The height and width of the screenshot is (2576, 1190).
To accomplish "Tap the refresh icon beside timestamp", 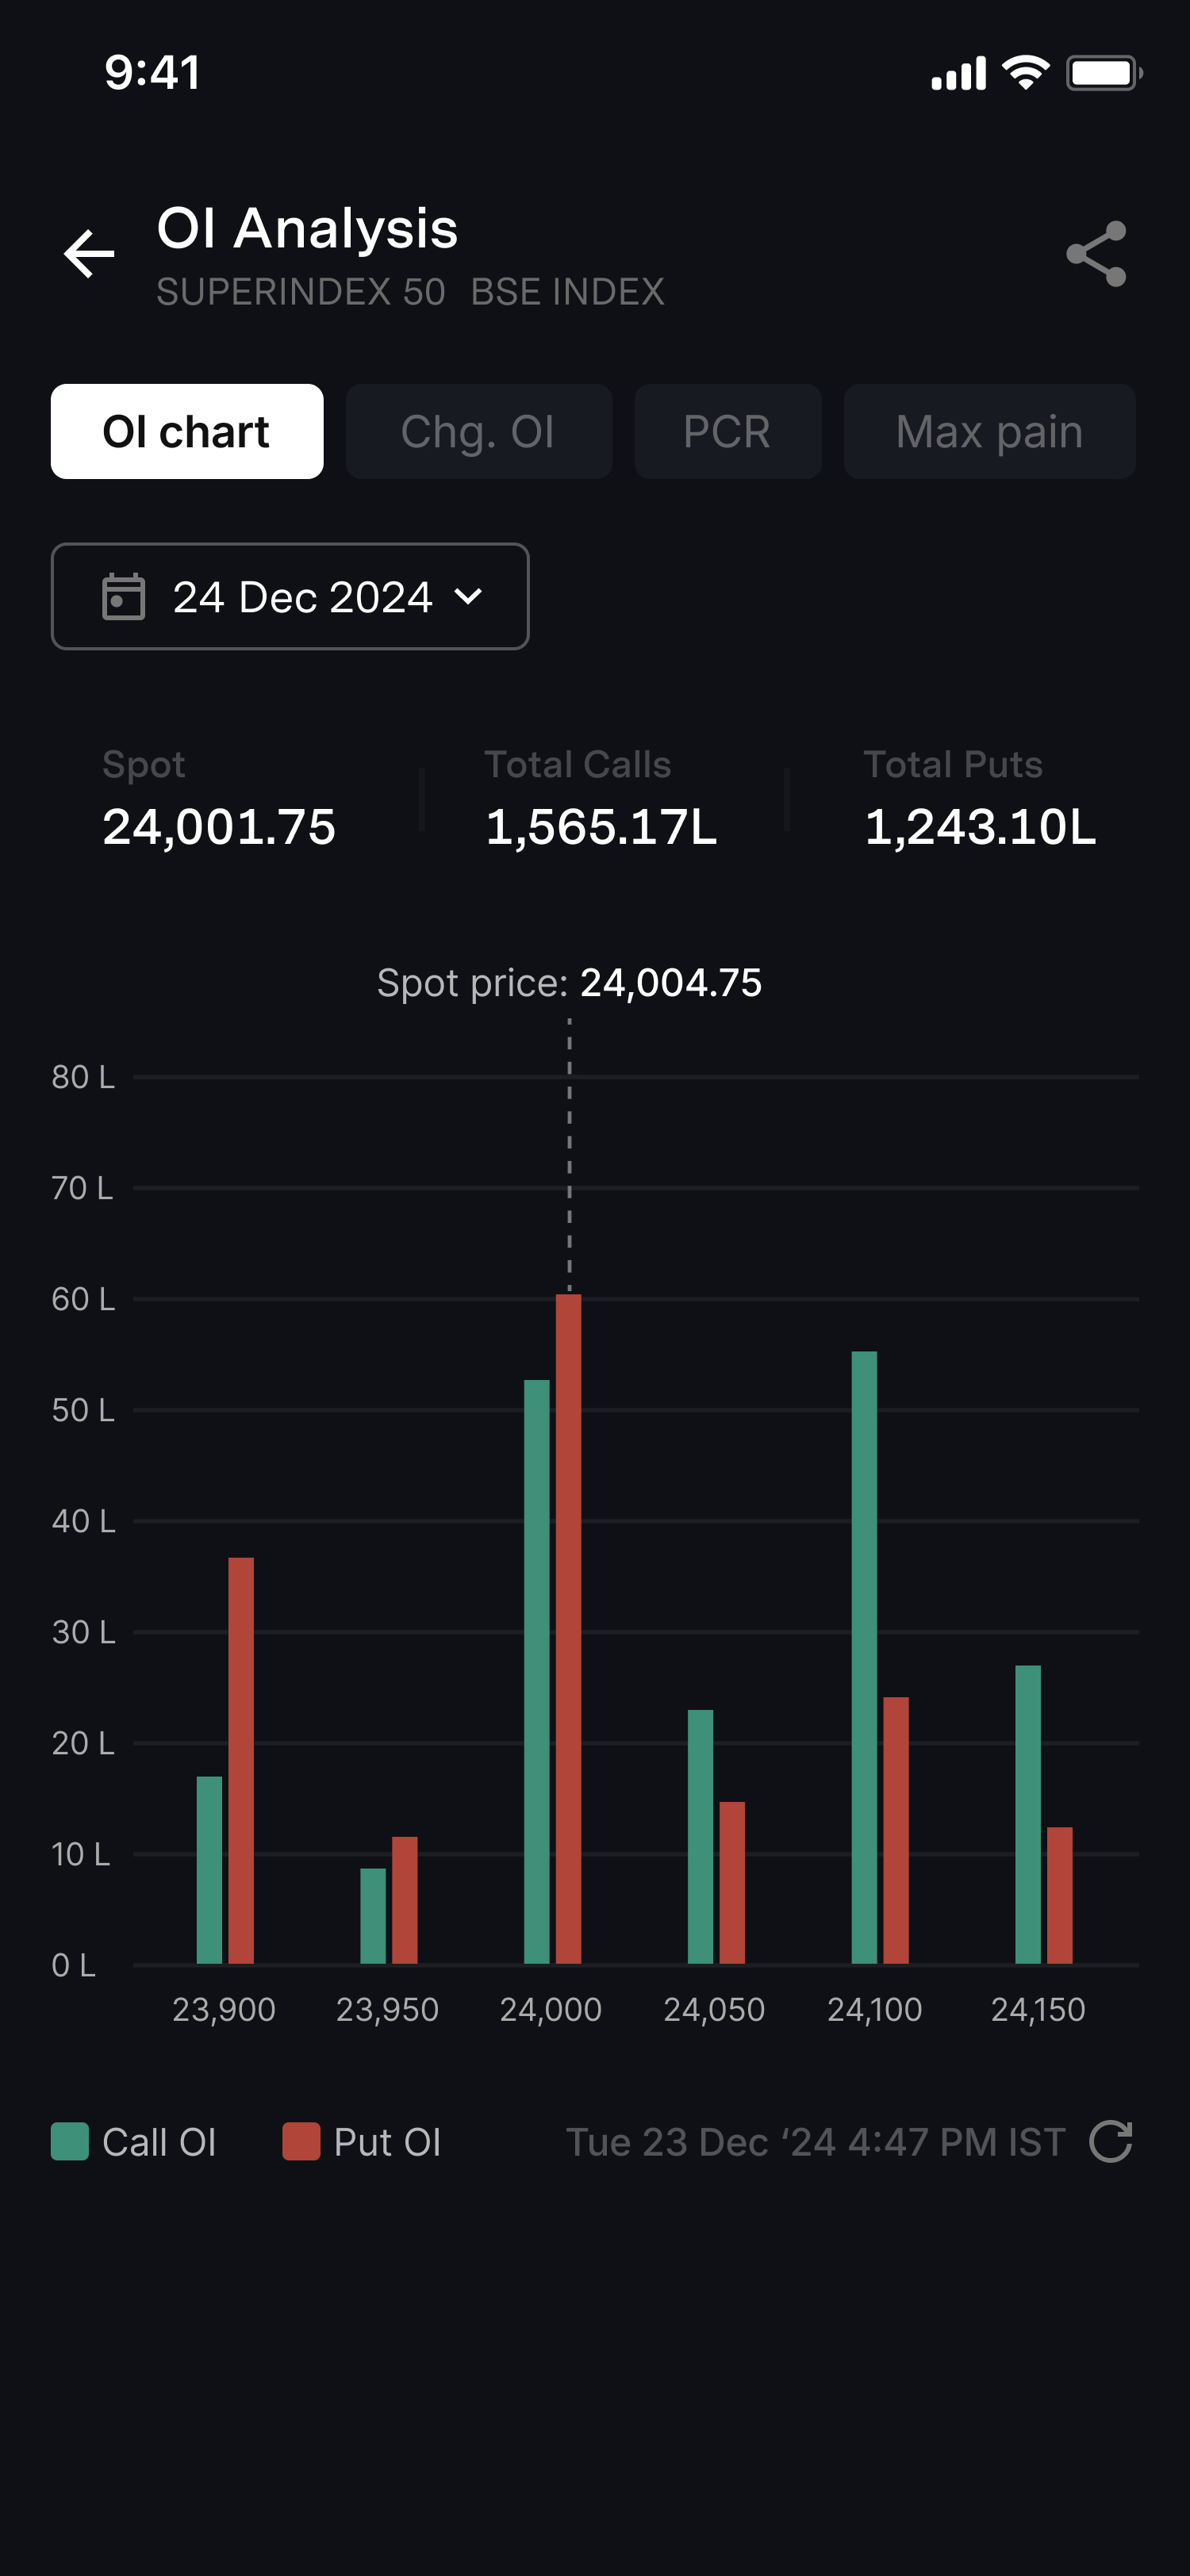I will (1110, 2141).
